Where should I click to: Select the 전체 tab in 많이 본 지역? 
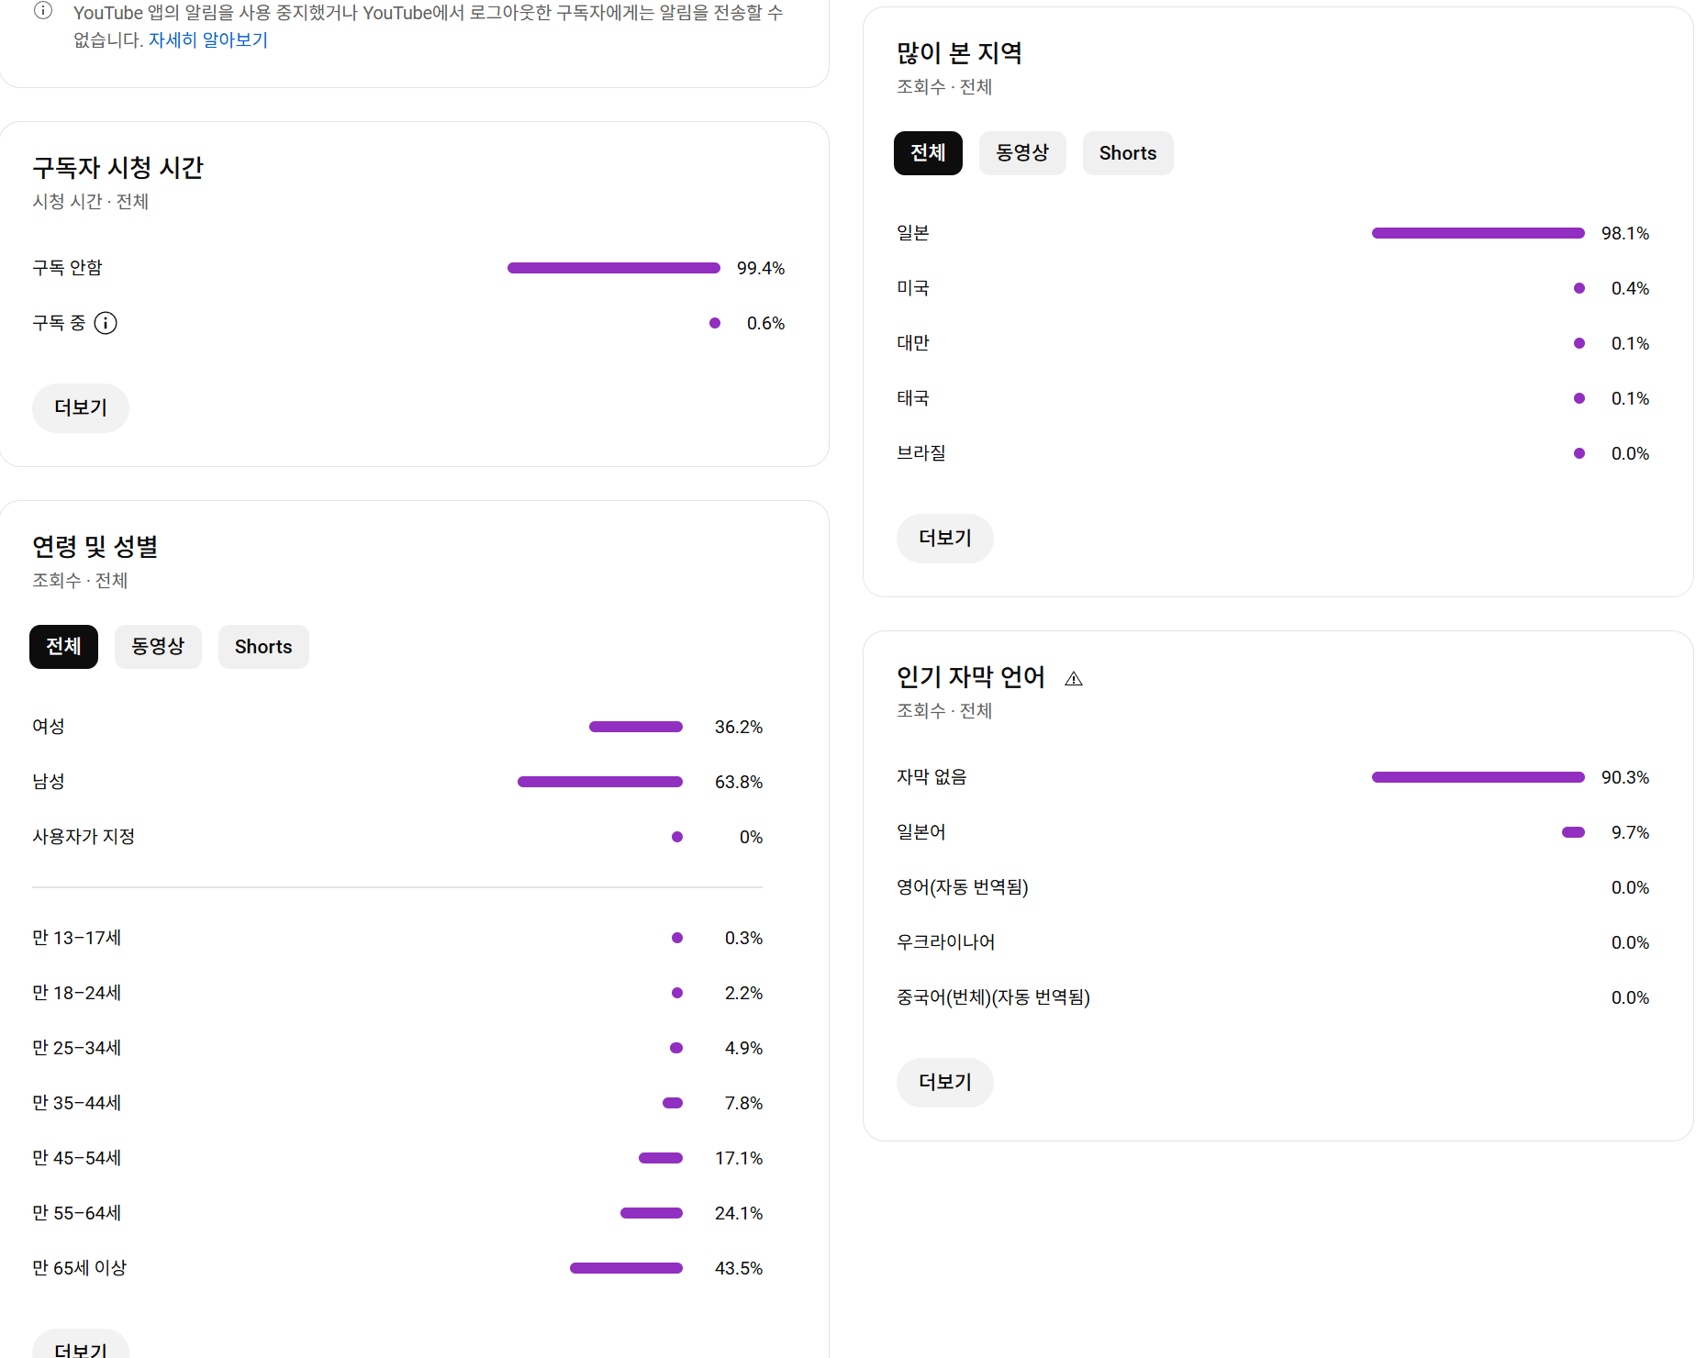(x=928, y=152)
